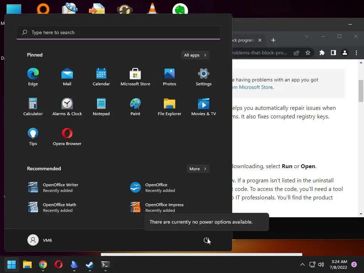The height and width of the screenshot is (273, 364).
Task: Open File Explorer from pinned apps
Action: click(x=170, y=107)
